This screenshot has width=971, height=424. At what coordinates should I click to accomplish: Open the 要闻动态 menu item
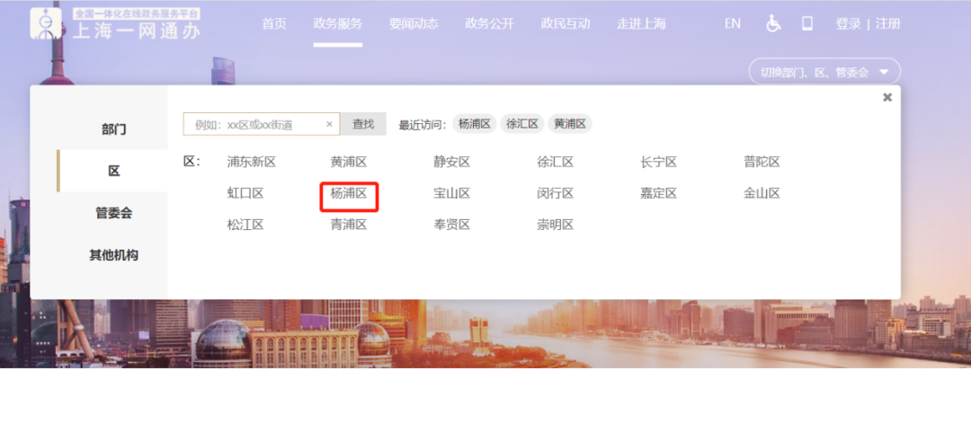(x=414, y=24)
